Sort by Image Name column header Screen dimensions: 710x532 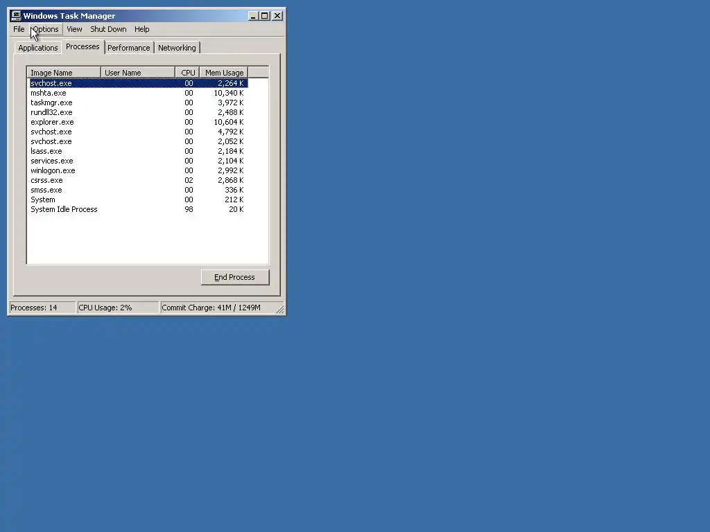coord(64,72)
